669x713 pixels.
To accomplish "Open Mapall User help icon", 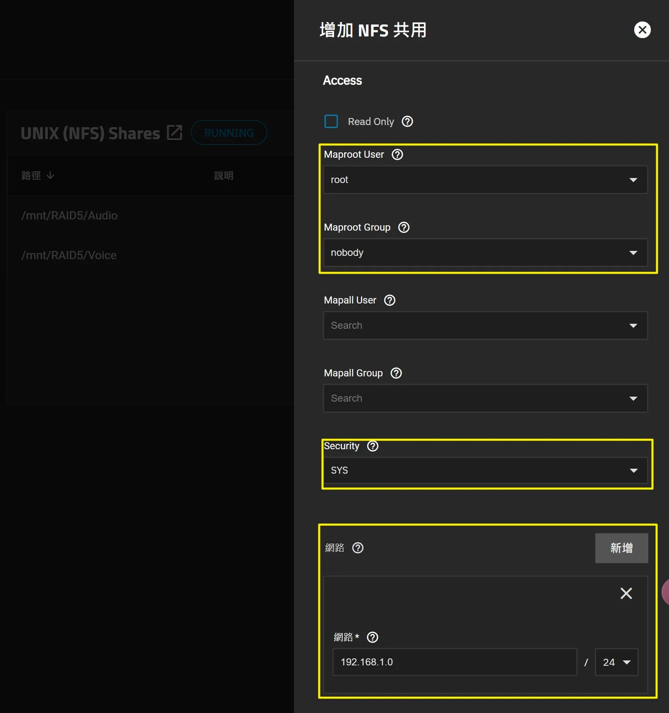I will point(389,300).
